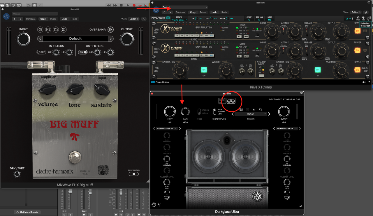Image resolution: width=373 pixels, height=216 pixels.
Task: Toggle Big Muff IN FILTERS off switch
Action: pyautogui.click(x=41, y=52)
